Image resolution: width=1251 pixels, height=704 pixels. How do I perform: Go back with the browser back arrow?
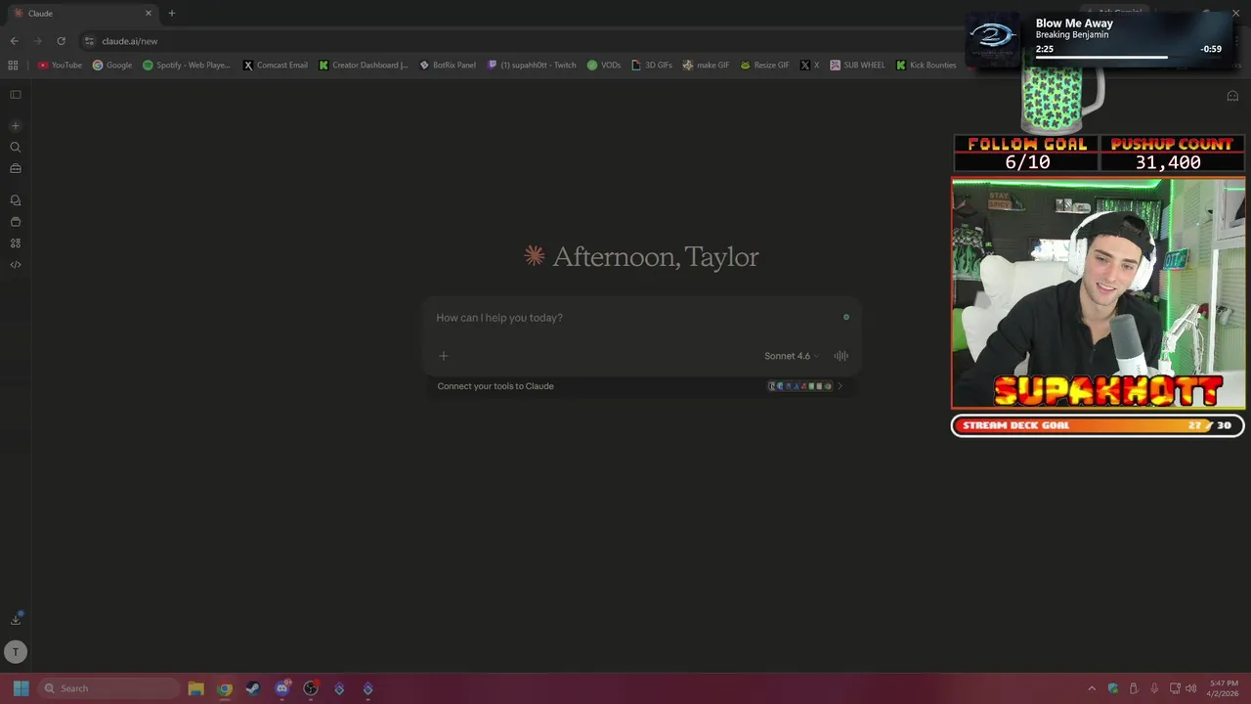[x=14, y=41]
